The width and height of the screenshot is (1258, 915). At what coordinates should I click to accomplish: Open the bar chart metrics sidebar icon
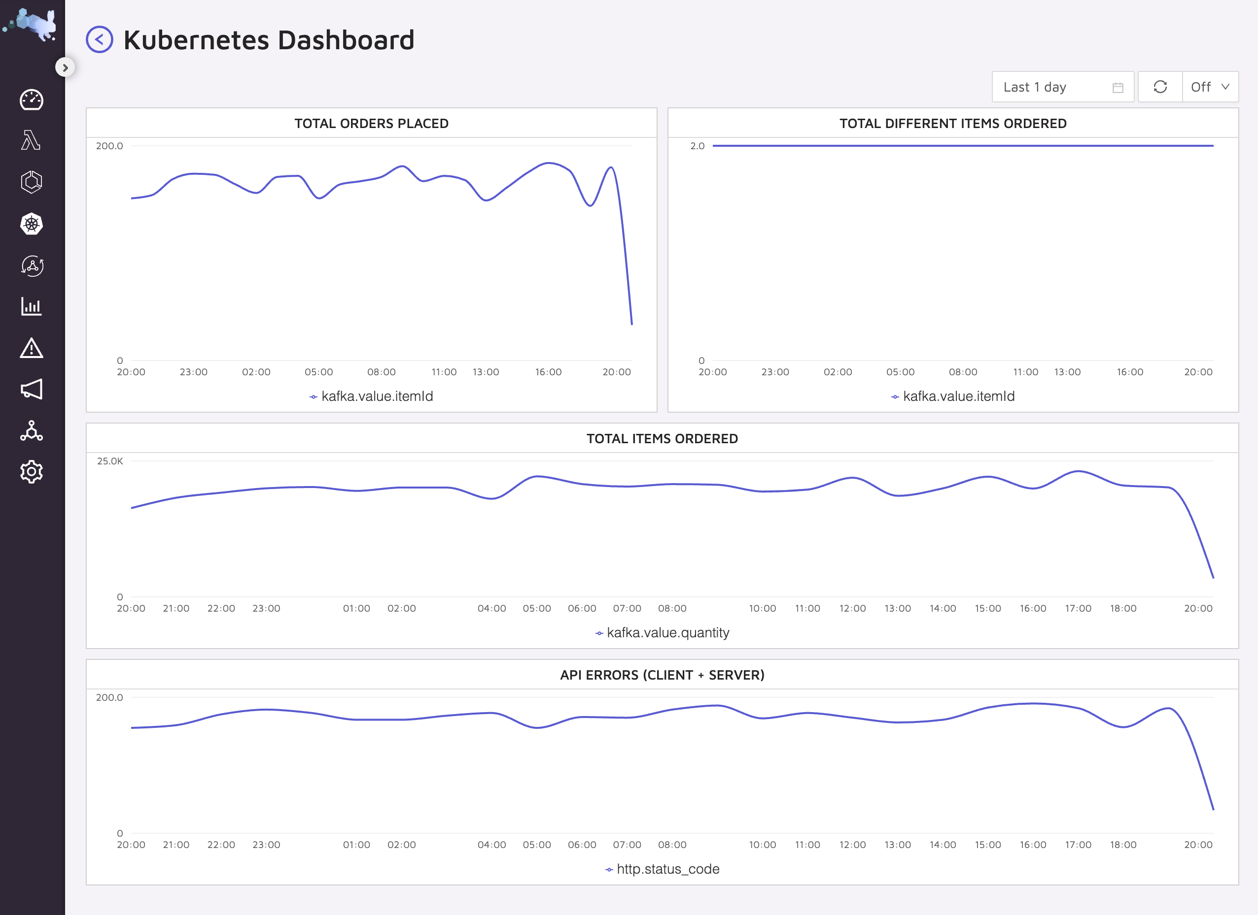(x=32, y=306)
